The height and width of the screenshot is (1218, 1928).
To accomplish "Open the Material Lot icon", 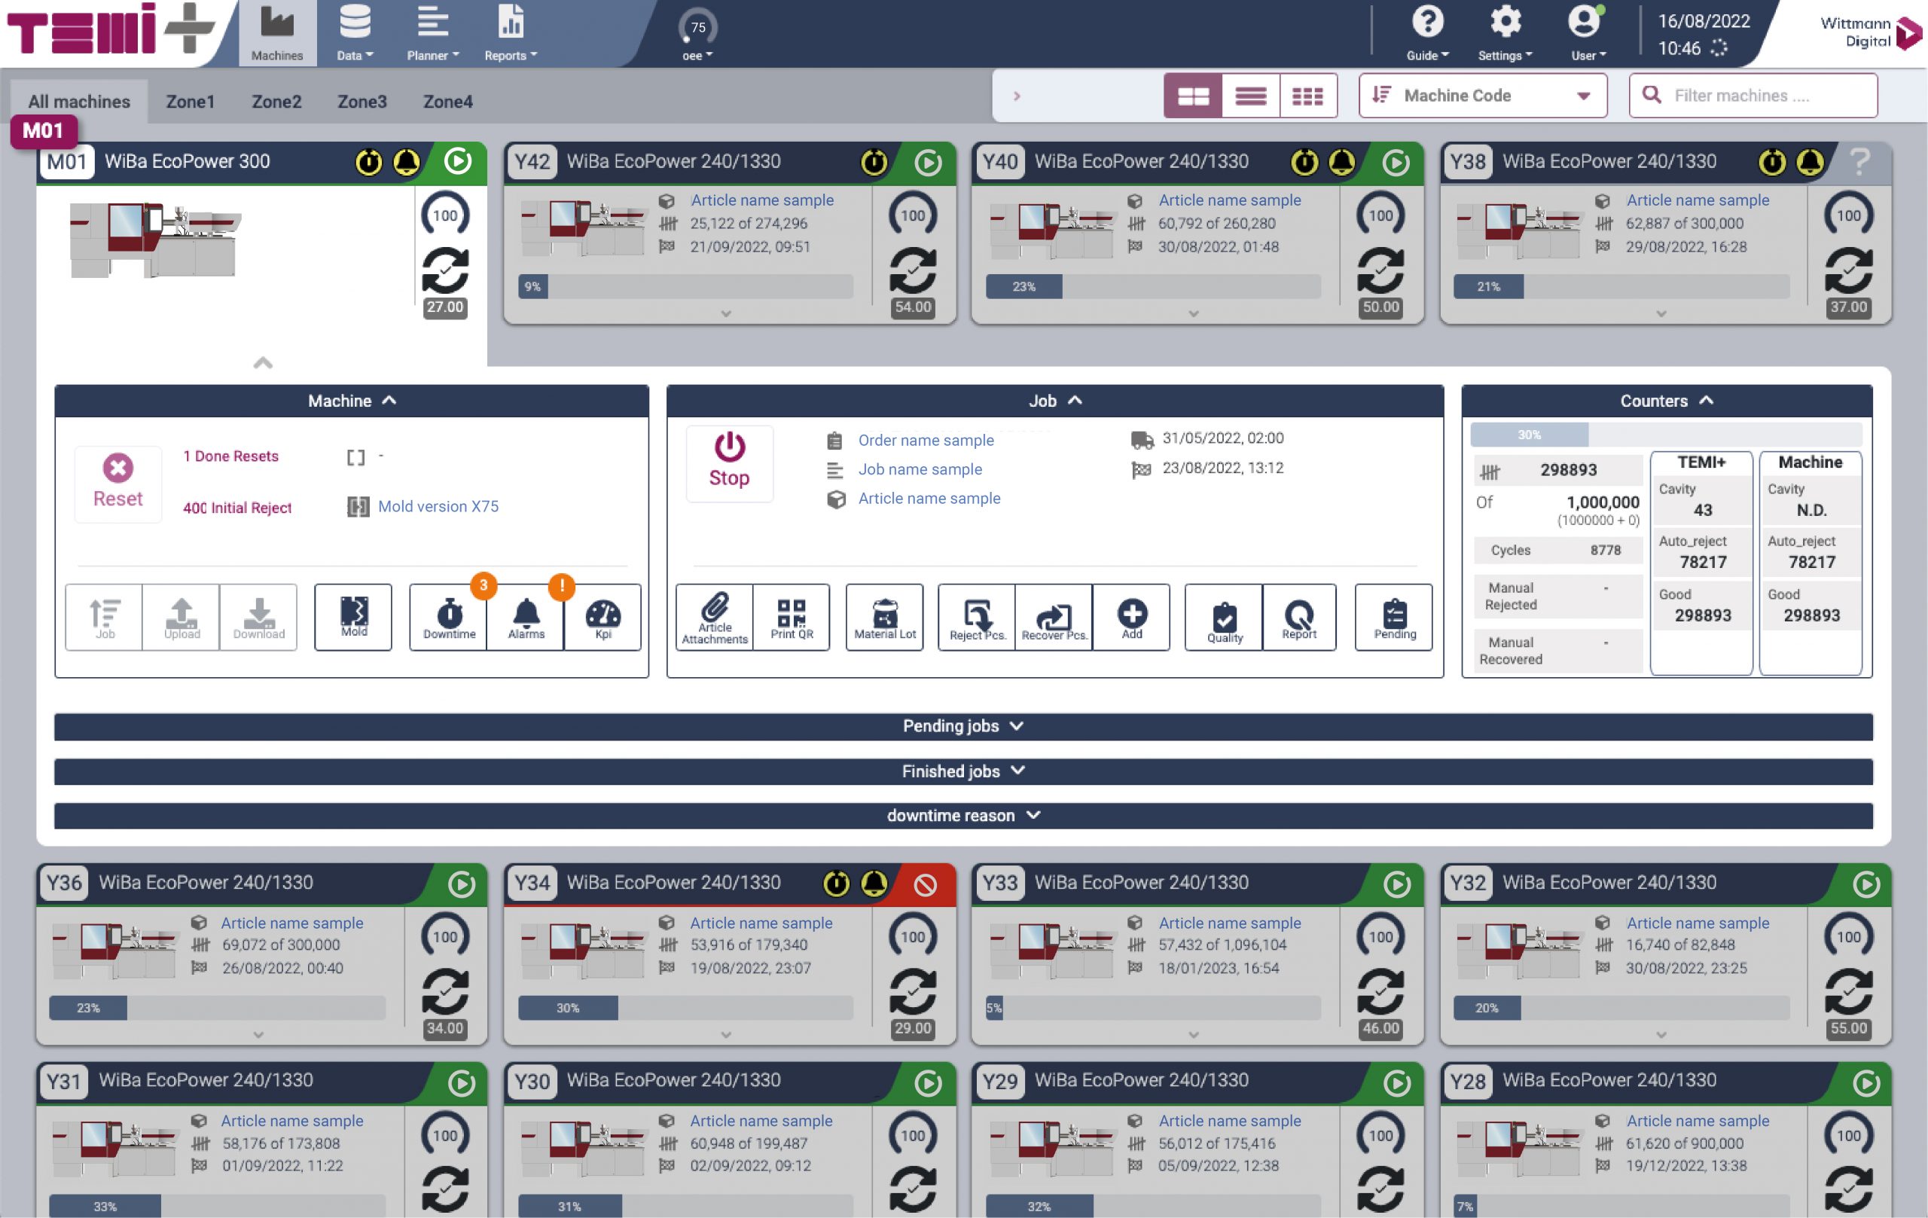I will [884, 617].
